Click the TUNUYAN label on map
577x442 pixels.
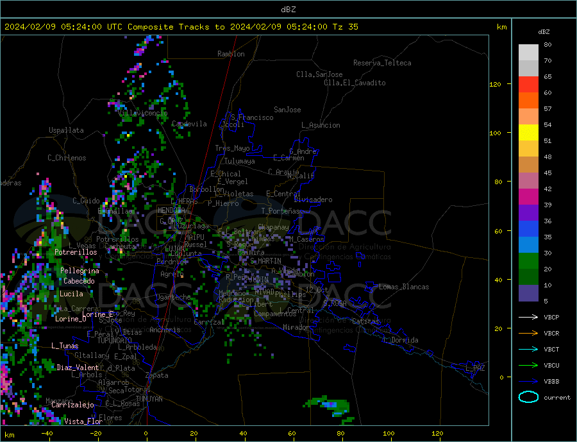pyautogui.click(x=149, y=399)
